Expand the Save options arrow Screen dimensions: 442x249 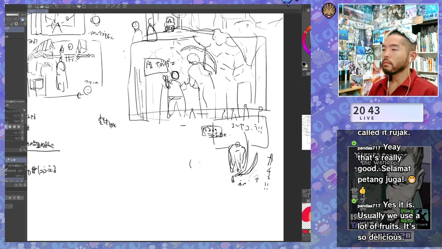click(x=51, y=6)
